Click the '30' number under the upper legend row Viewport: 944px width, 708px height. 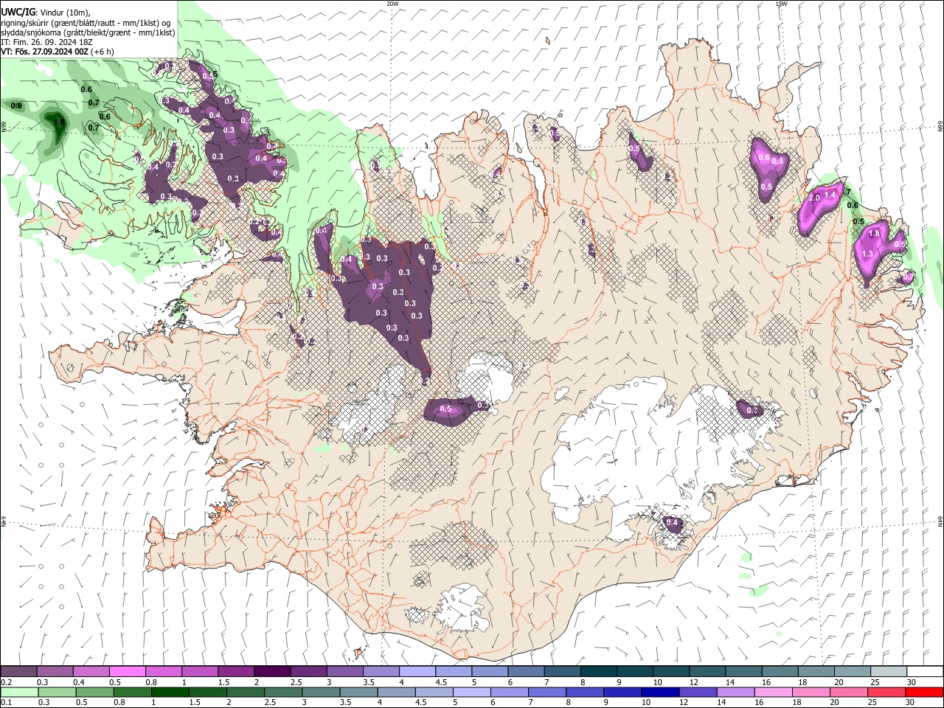pos(912,682)
